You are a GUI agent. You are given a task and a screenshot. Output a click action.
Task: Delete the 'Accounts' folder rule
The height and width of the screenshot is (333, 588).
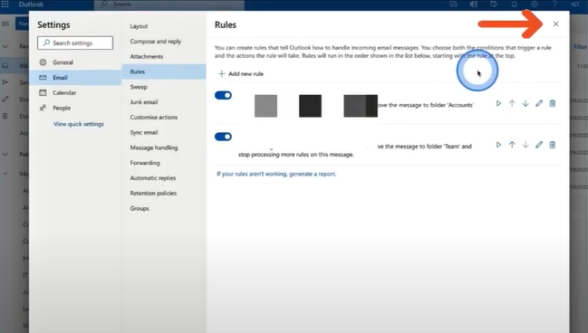point(553,103)
